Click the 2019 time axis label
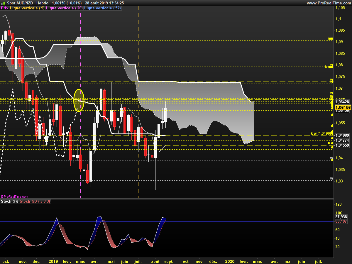The width and height of the screenshot is (352, 264). click(53, 261)
